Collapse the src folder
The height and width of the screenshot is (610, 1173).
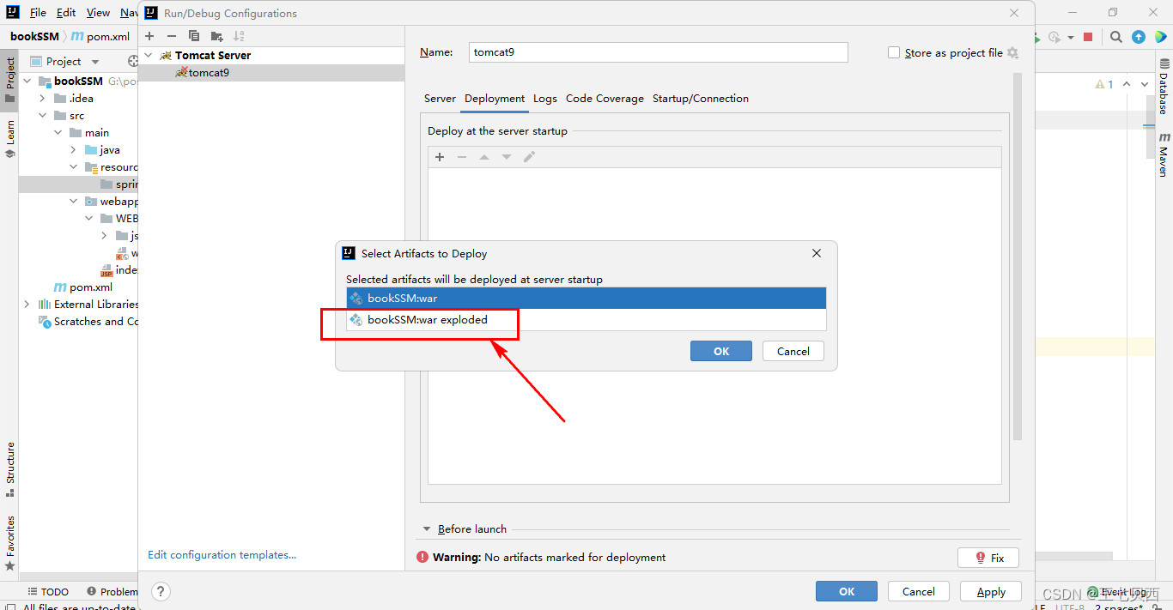pos(43,116)
